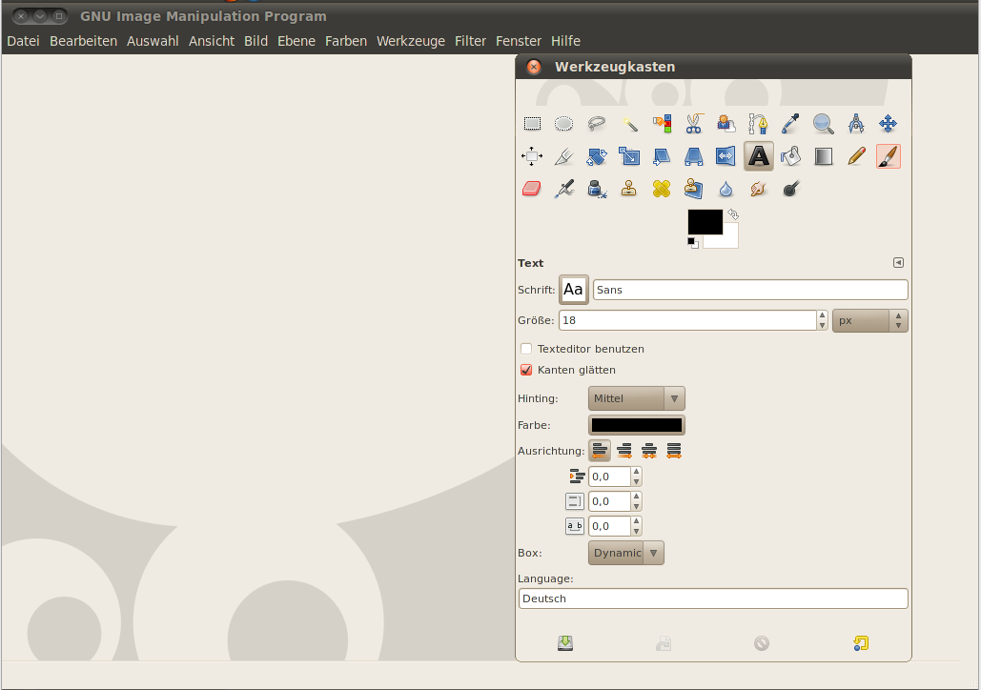The height and width of the screenshot is (690, 981).
Task: Pick the Color Picker eyedropper tool
Action: (790, 123)
